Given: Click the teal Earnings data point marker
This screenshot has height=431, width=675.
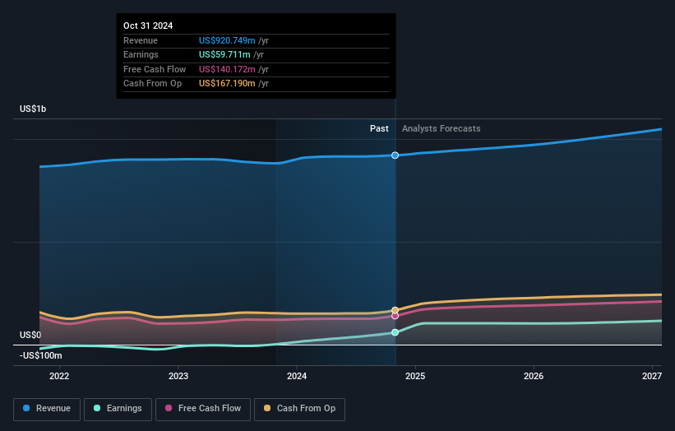Looking at the screenshot, I should pos(395,332).
